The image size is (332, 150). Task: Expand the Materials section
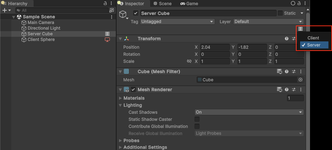121,98
